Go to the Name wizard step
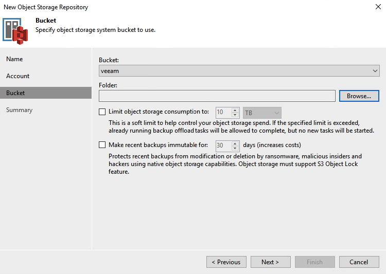 point(14,59)
